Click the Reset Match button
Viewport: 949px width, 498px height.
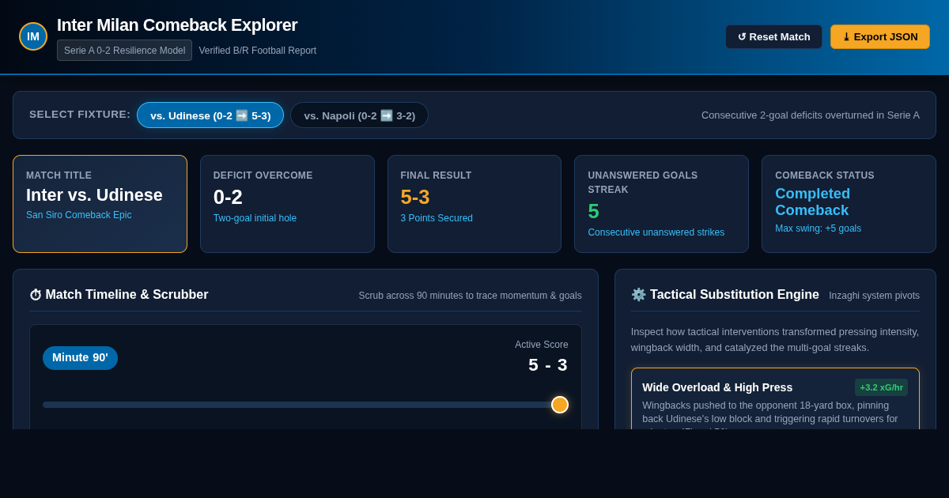[773, 36]
